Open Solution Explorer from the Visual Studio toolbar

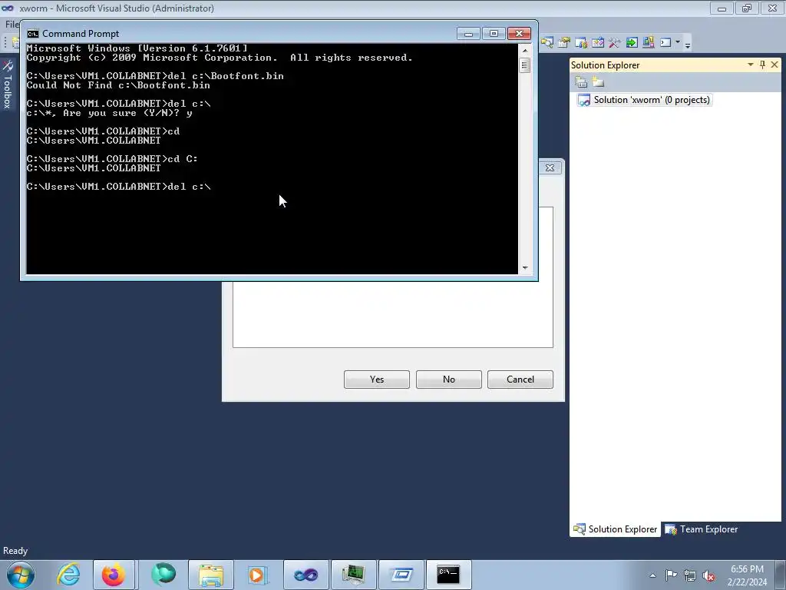tap(547, 43)
